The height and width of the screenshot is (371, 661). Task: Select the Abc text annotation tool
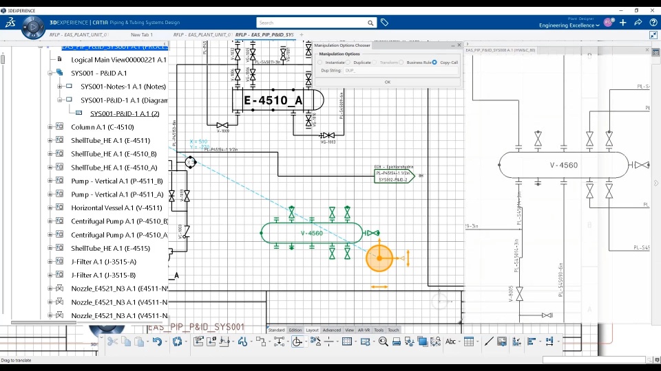(x=450, y=341)
